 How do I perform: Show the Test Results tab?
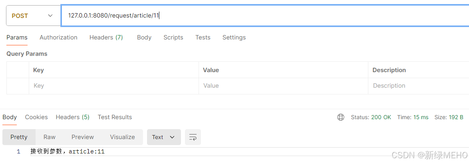pyautogui.click(x=115, y=117)
